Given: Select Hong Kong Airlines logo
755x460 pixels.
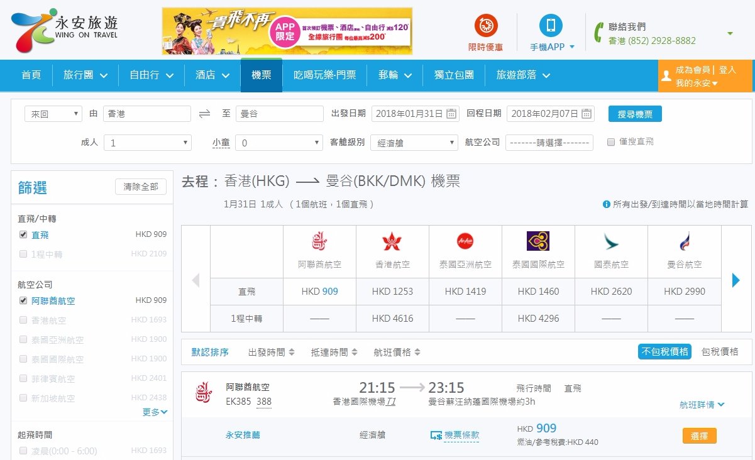Looking at the screenshot, I should pos(392,241).
